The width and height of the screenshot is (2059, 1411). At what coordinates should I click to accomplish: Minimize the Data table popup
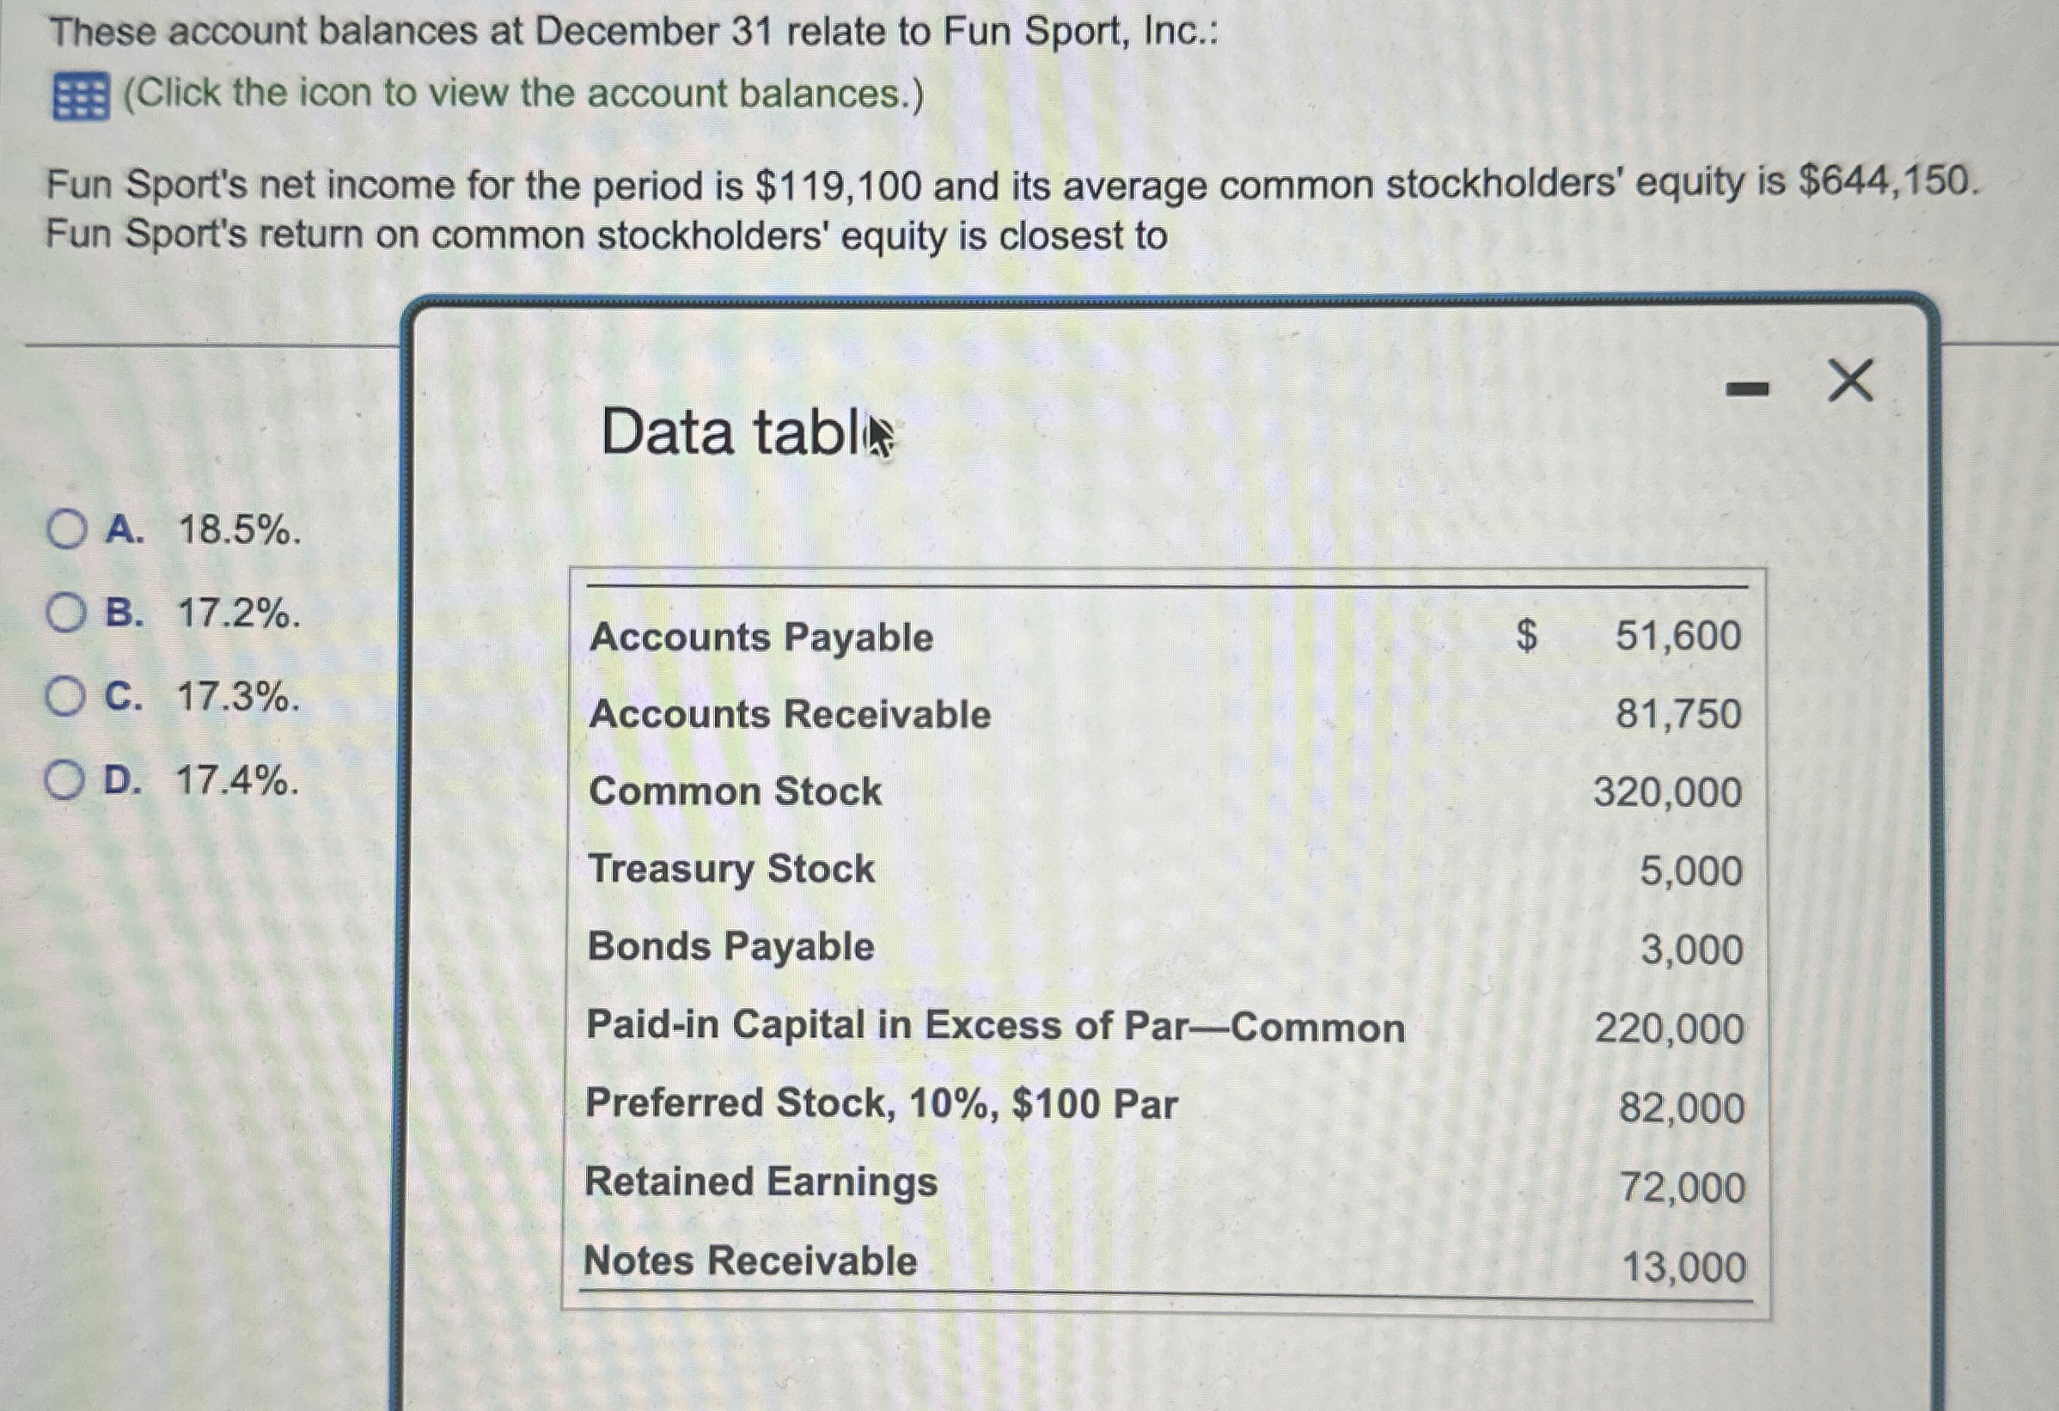(x=1746, y=388)
